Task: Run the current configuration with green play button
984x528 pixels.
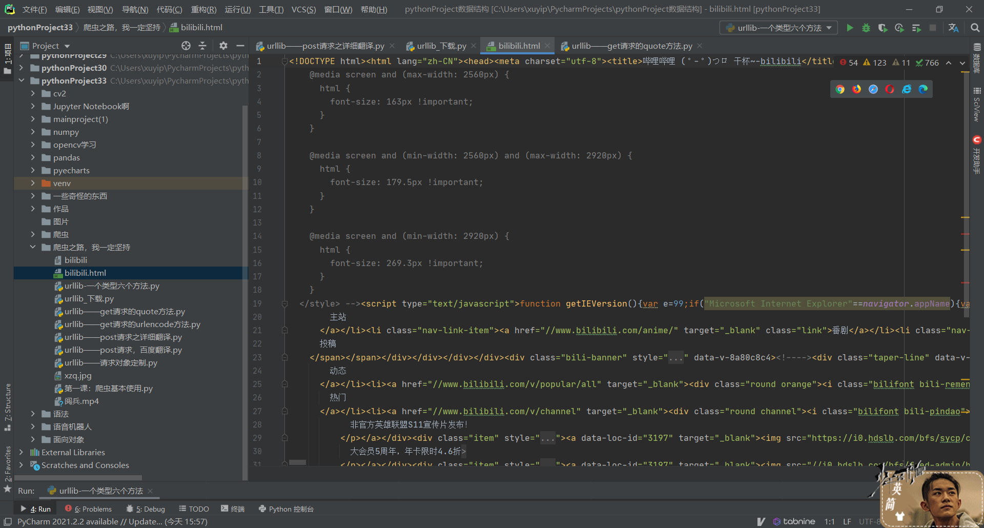Action: (850, 28)
